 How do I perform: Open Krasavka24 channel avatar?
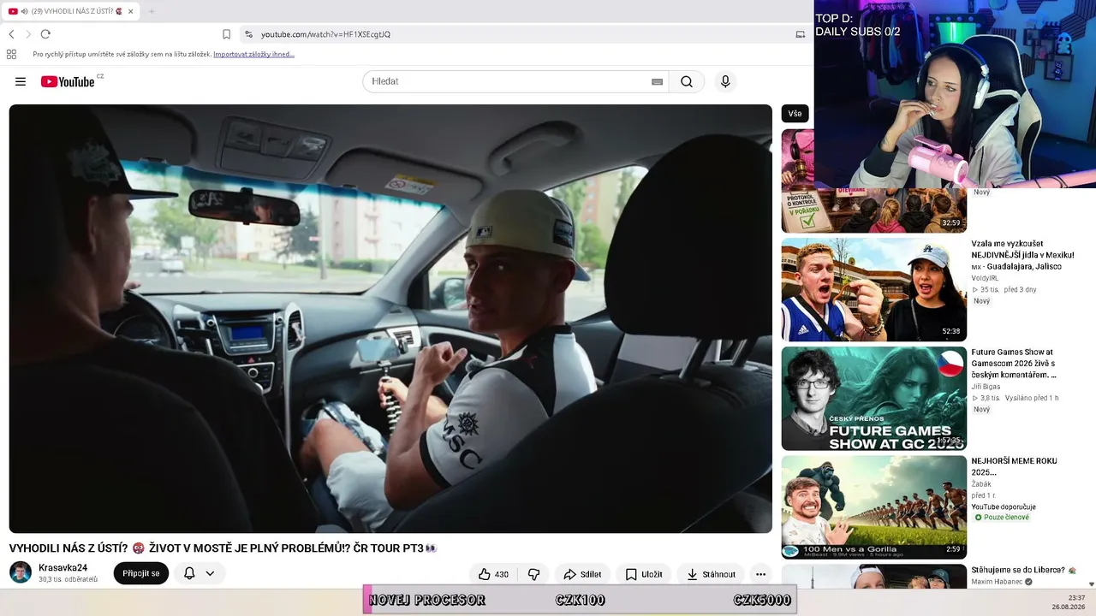pos(21,573)
